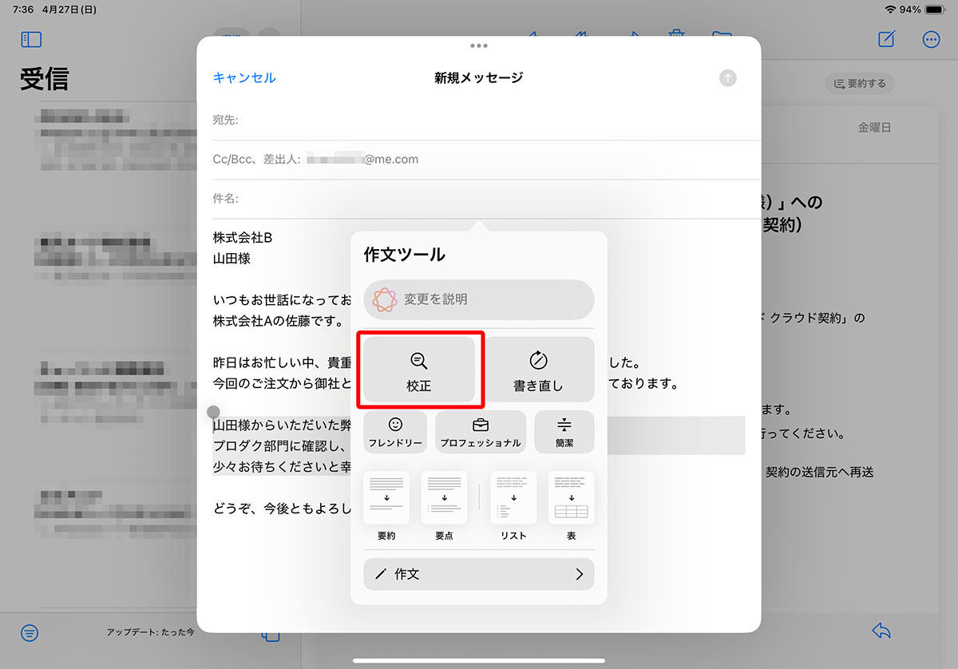Tap the Cc/Bcc sender field

click(x=479, y=160)
